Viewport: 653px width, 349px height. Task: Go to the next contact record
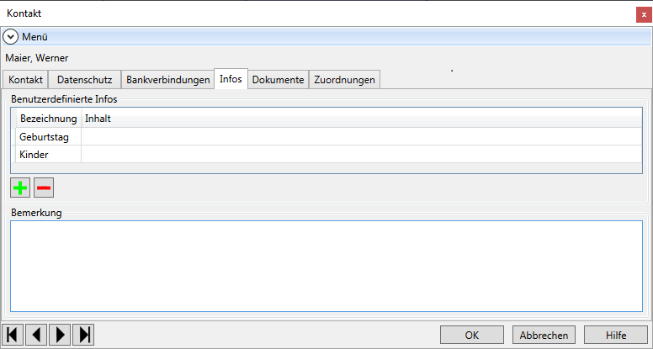pyautogui.click(x=60, y=335)
